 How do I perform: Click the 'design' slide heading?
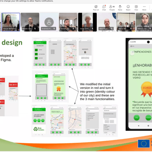(12, 43)
